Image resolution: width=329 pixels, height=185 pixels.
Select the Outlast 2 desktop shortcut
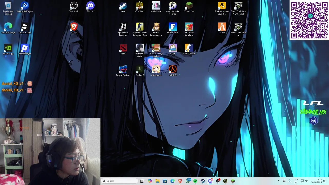point(140,71)
